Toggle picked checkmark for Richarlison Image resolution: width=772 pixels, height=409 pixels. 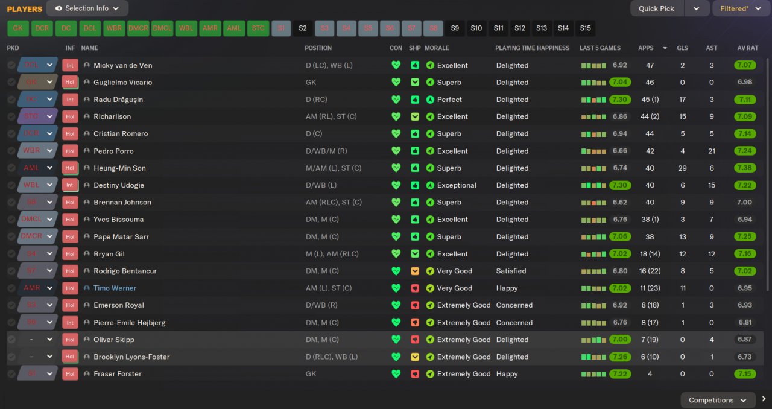point(11,116)
